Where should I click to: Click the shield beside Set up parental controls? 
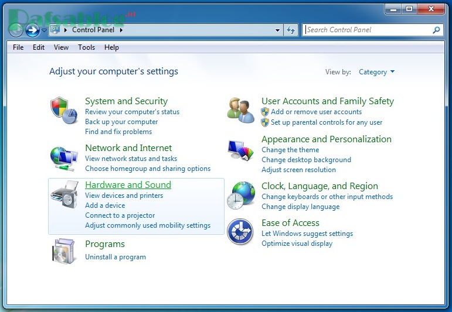click(x=265, y=122)
